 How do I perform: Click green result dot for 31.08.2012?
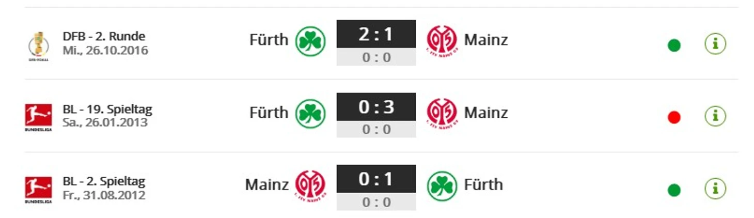pyautogui.click(x=674, y=191)
